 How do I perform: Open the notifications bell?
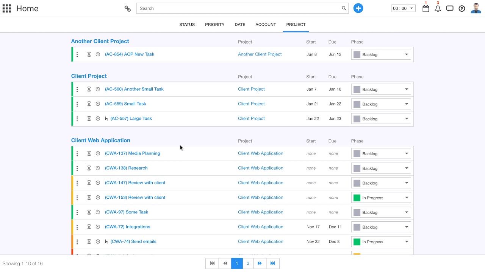pyautogui.click(x=438, y=9)
